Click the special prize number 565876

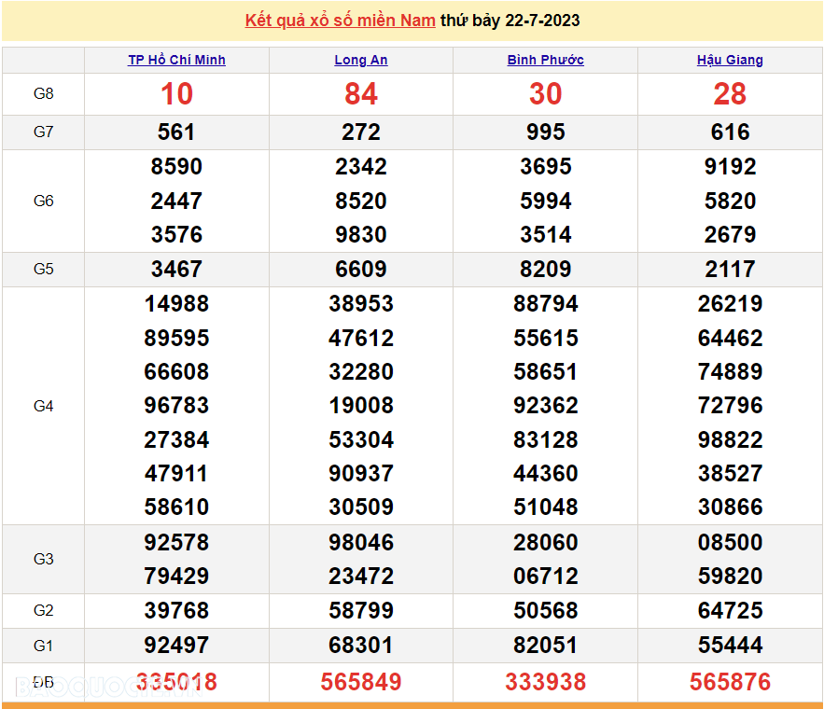click(730, 682)
